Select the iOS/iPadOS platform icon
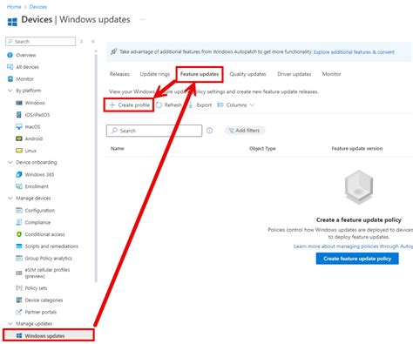Image resolution: width=413 pixels, height=344 pixels. [x=19, y=115]
